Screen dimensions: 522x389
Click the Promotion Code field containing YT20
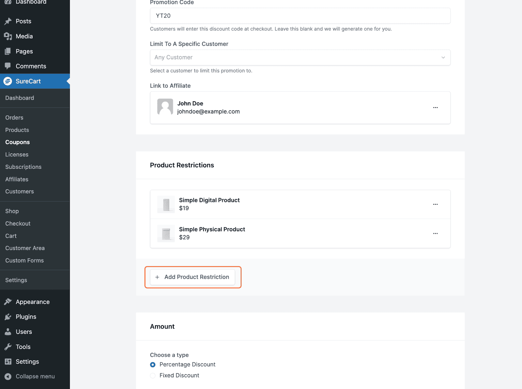pos(300,15)
